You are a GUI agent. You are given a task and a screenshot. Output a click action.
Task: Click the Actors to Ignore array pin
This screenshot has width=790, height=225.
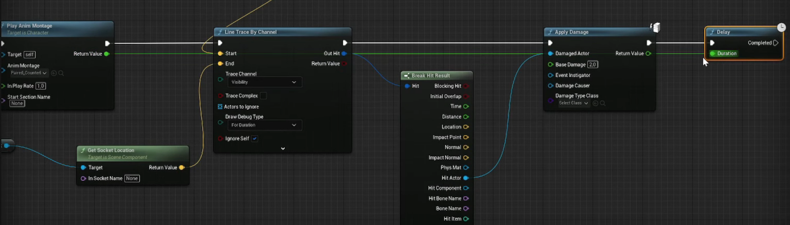pos(220,107)
